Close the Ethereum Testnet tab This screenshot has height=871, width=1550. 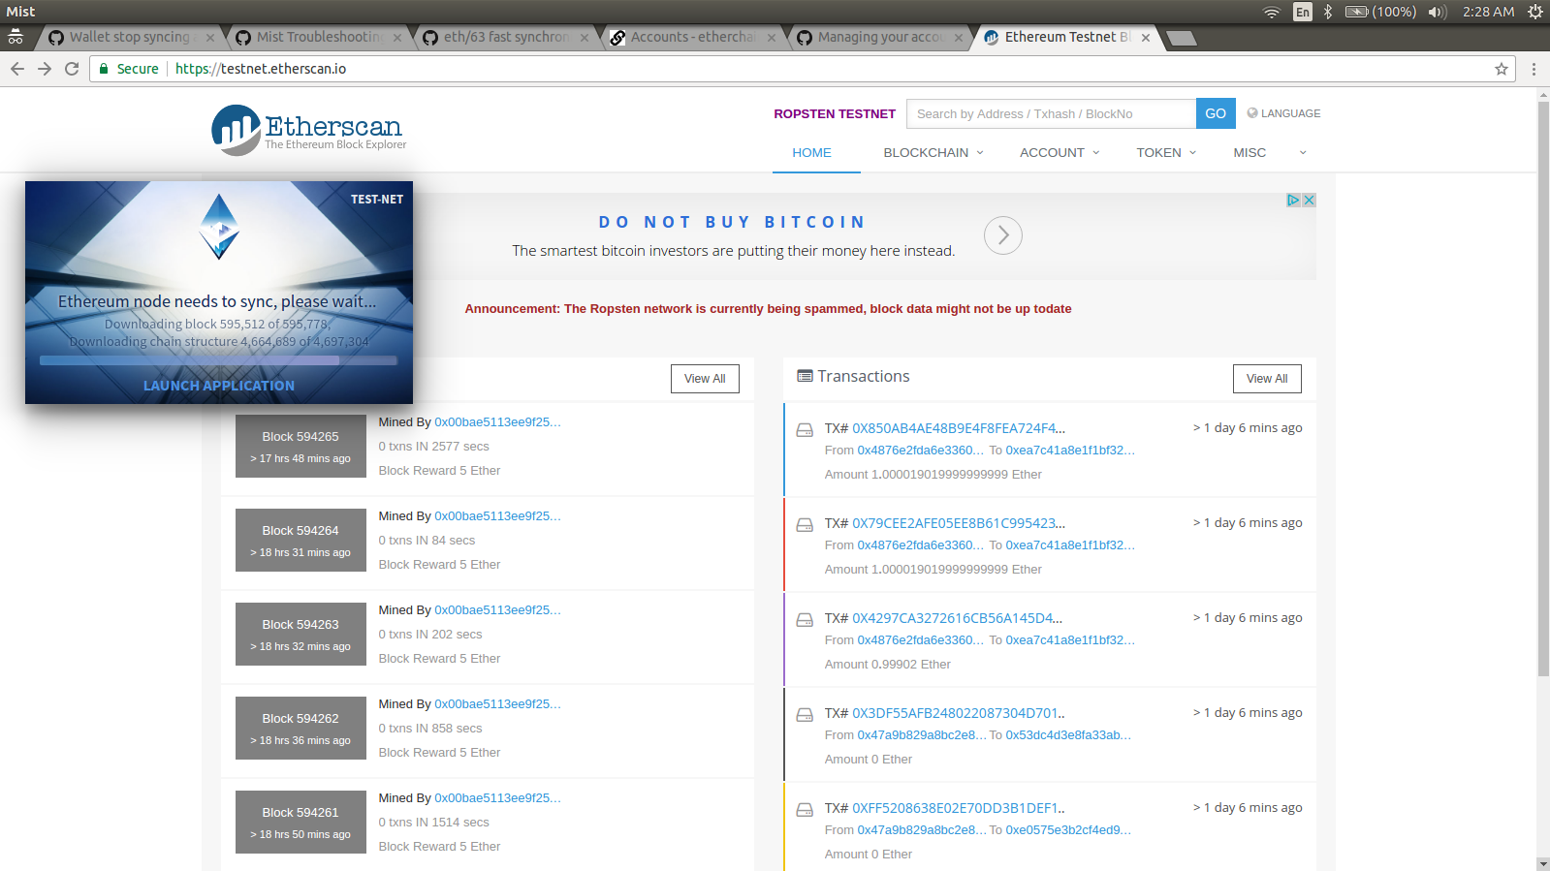tap(1146, 38)
